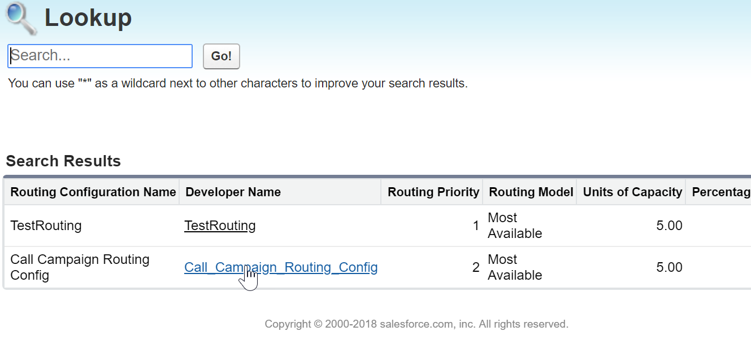Click the 5.00 capacity in the TestRouting row

pyautogui.click(x=669, y=226)
